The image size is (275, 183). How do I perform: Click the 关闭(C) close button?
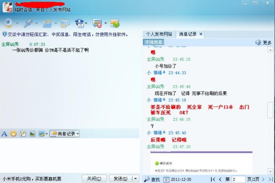(94, 179)
